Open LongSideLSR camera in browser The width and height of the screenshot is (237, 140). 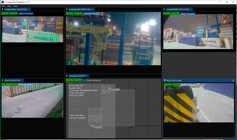pos(90,14)
